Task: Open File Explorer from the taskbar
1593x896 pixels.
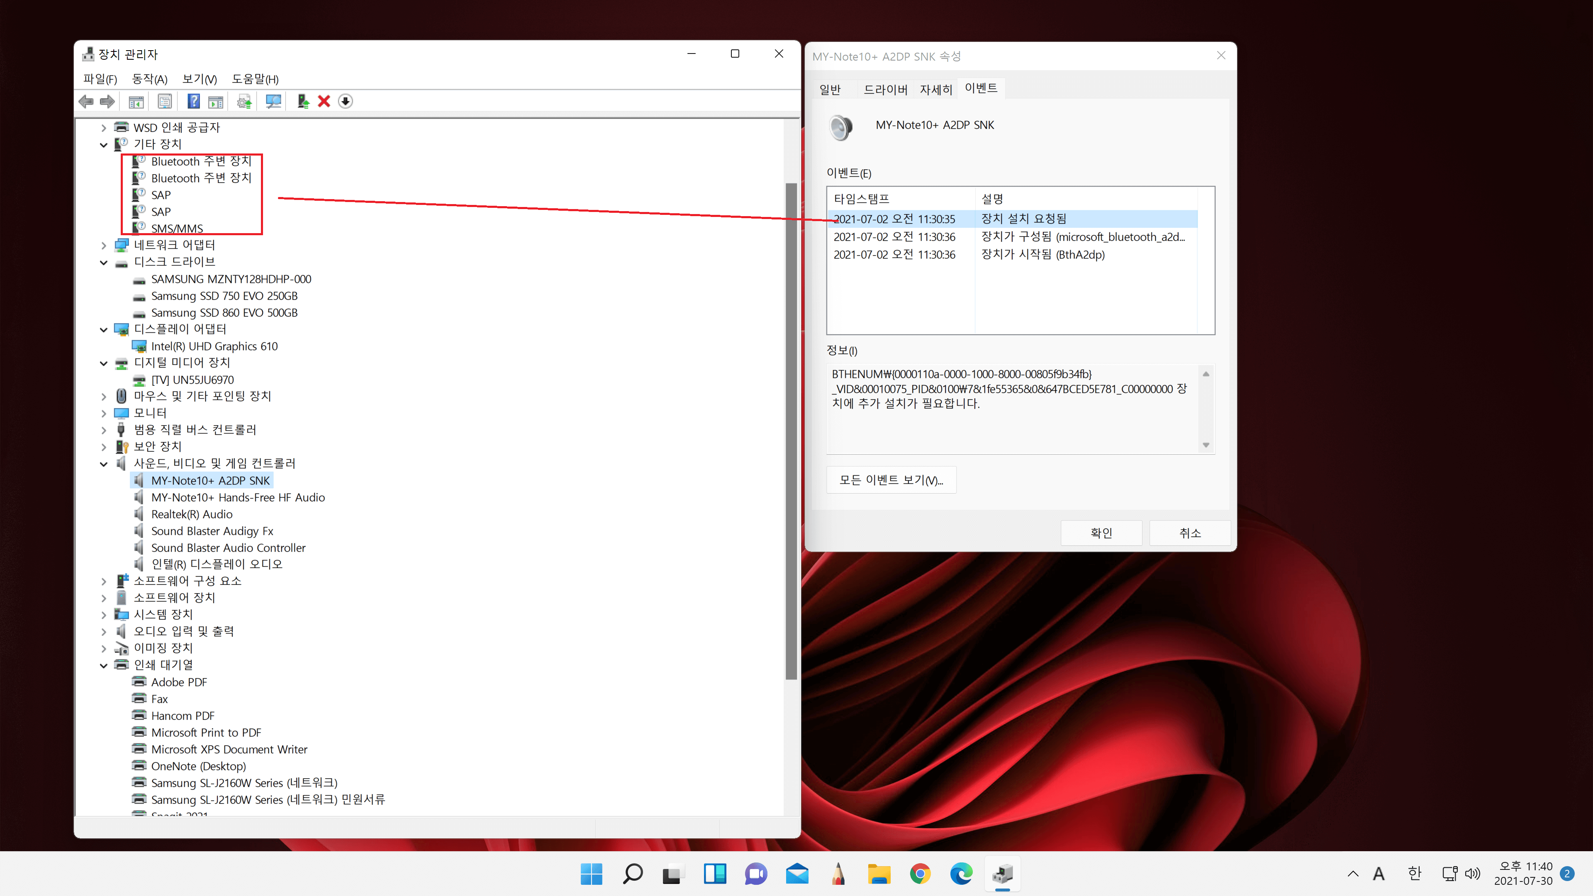Action: coord(879,874)
